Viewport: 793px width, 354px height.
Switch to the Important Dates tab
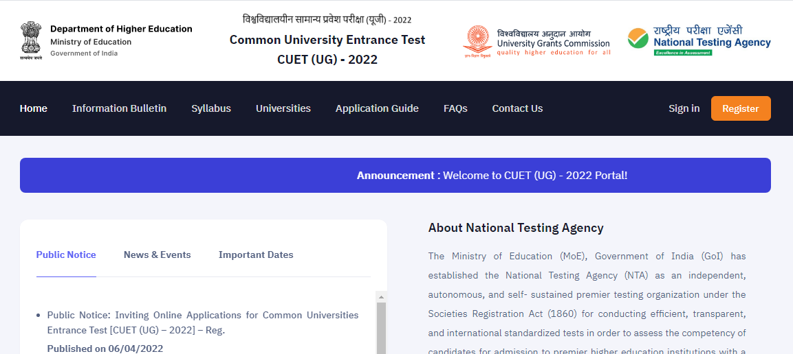click(256, 255)
